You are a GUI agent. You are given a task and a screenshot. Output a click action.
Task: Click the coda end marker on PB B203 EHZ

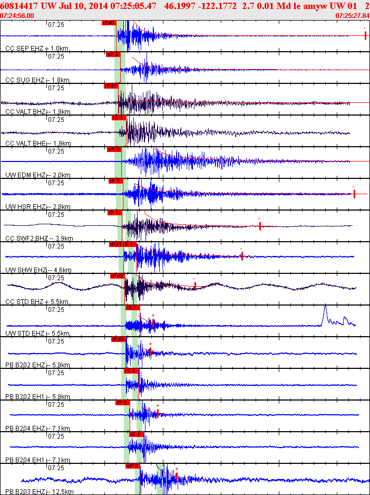click(177, 477)
